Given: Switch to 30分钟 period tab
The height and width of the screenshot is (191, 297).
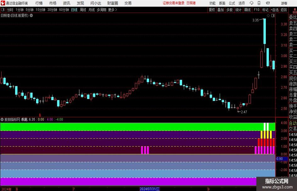Looking at the screenshot, I should (x=52, y=10).
